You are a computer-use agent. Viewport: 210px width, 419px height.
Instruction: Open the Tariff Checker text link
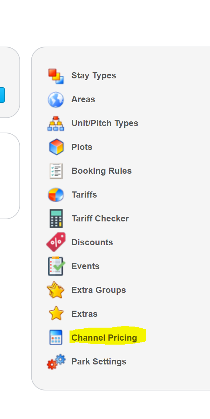[100, 219]
